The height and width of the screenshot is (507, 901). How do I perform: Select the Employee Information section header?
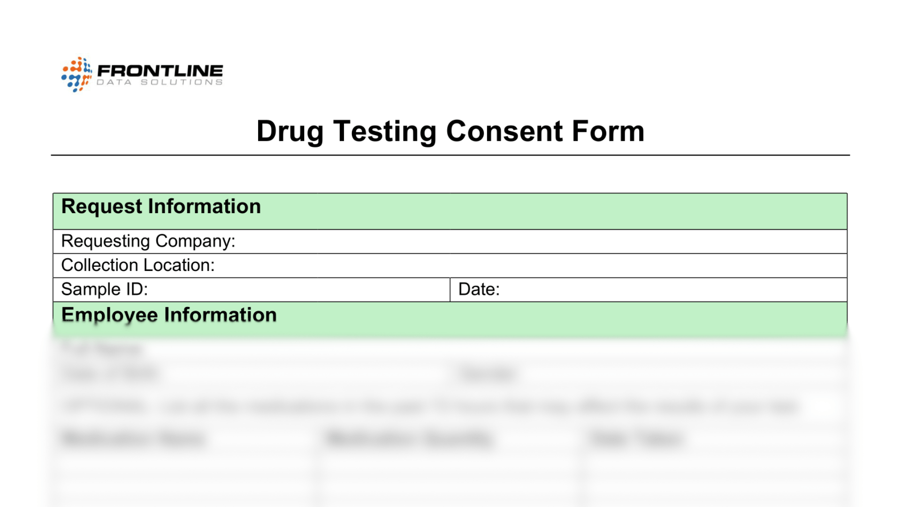click(169, 315)
